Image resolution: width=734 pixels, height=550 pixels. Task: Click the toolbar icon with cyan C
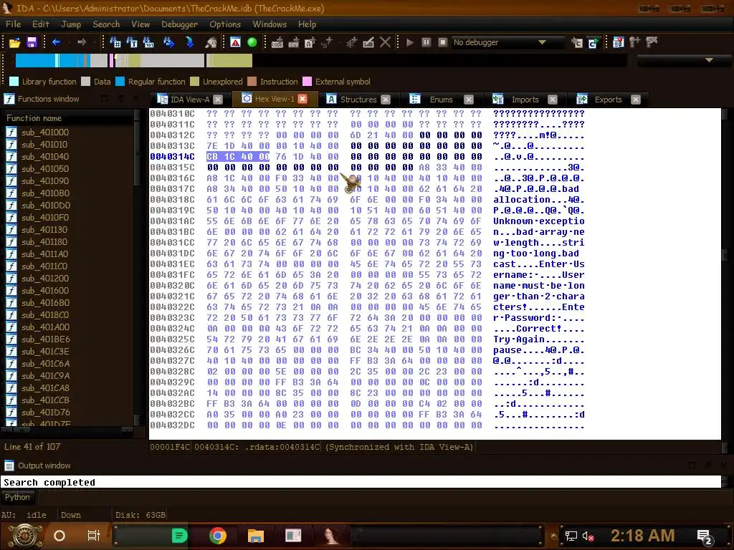tap(594, 42)
